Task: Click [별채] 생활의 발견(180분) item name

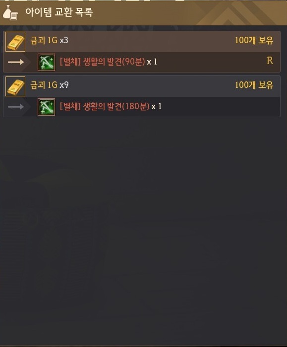Action: coord(105,106)
